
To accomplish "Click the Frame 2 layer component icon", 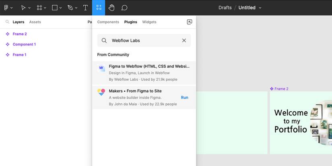I will (x=8, y=34).
